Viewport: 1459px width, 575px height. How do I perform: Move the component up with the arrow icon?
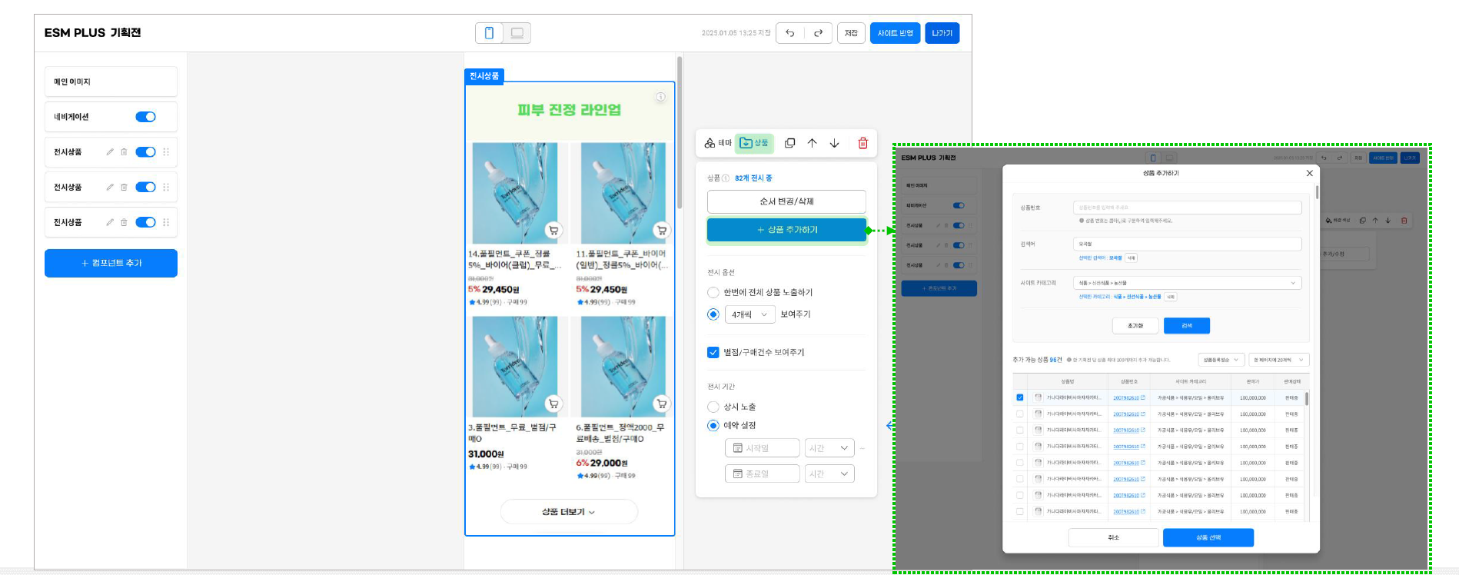point(812,143)
